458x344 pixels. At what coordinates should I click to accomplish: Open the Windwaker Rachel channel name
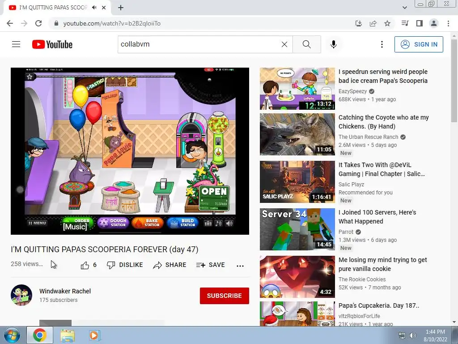point(65,291)
